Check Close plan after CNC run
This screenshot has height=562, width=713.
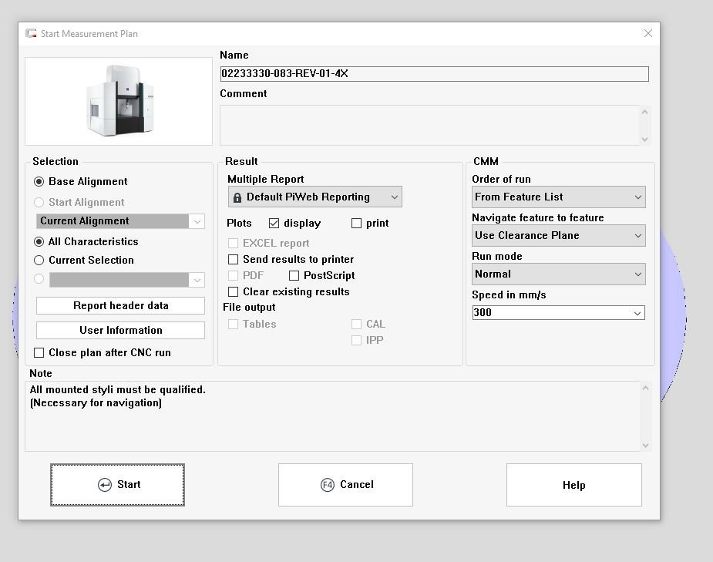pyautogui.click(x=39, y=353)
